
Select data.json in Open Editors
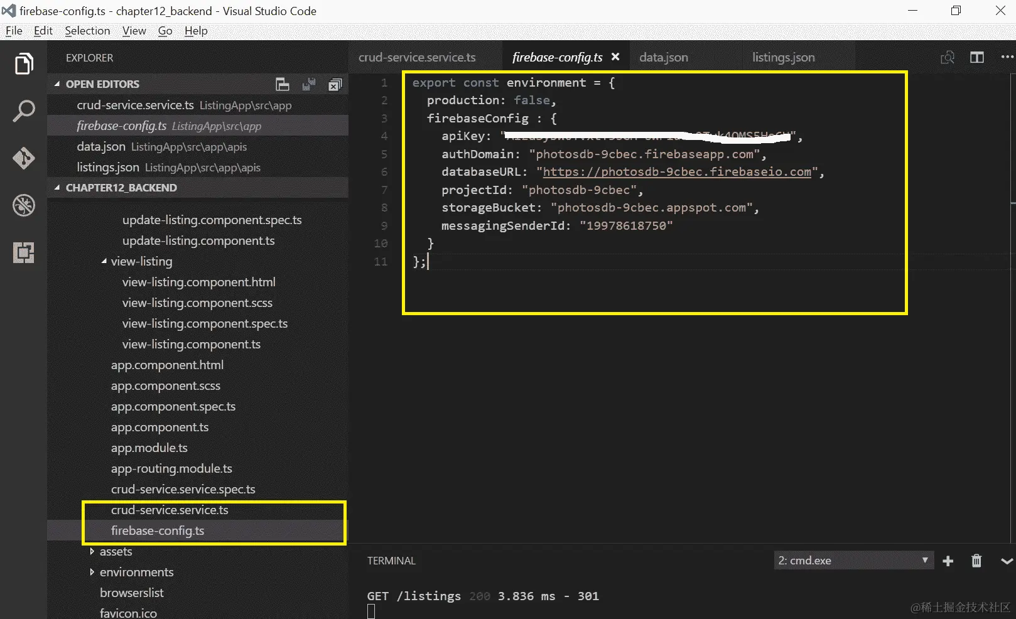(x=198, y=146)
